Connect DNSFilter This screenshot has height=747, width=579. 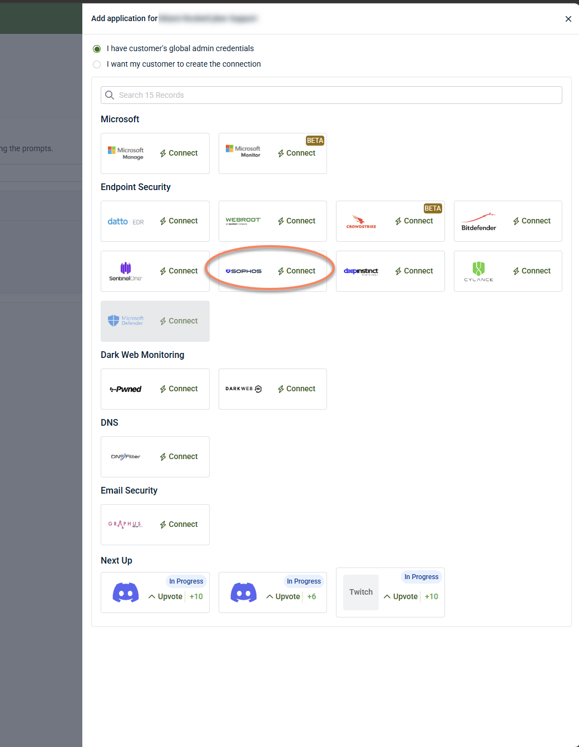pos(179,457)
